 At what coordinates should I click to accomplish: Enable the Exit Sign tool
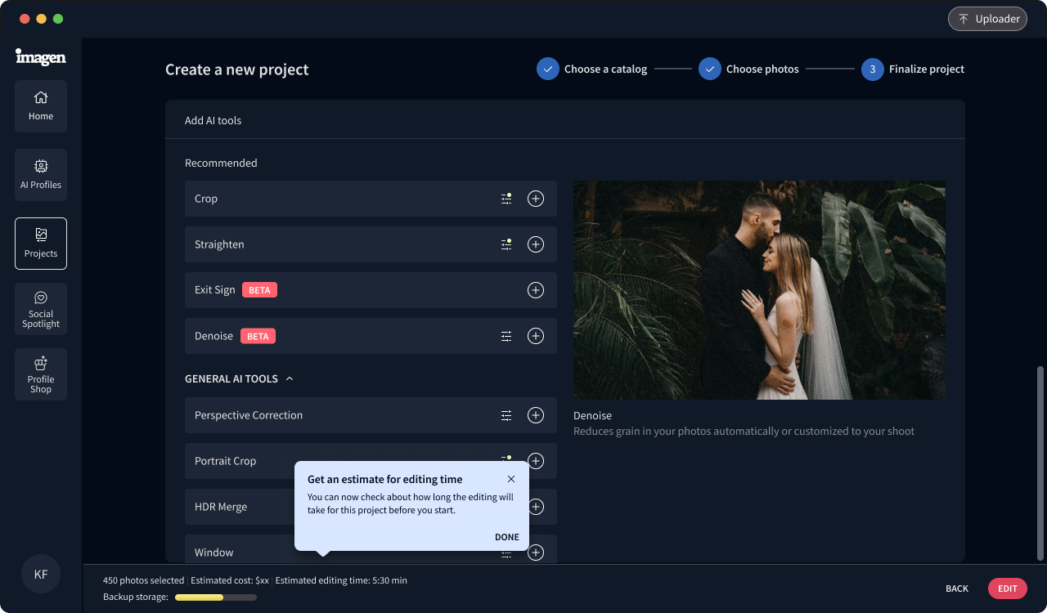(536, 290)
